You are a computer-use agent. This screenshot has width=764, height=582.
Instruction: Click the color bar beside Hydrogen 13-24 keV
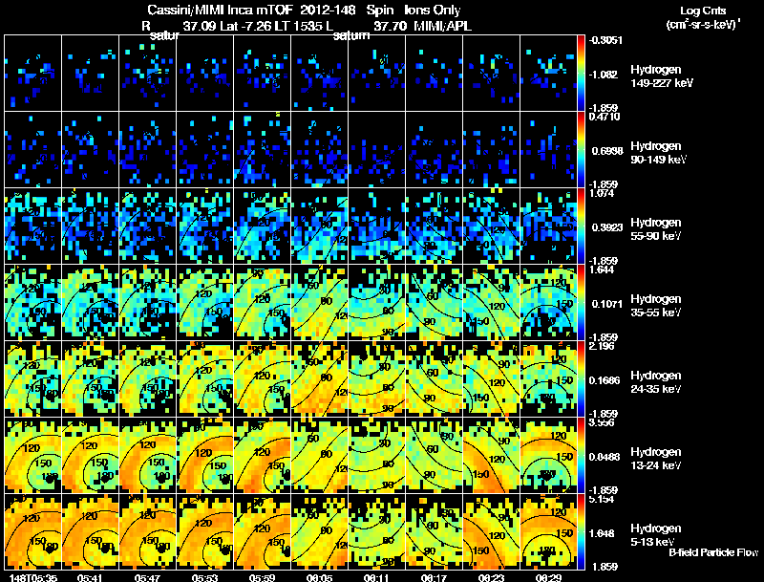tap(581, 456)
